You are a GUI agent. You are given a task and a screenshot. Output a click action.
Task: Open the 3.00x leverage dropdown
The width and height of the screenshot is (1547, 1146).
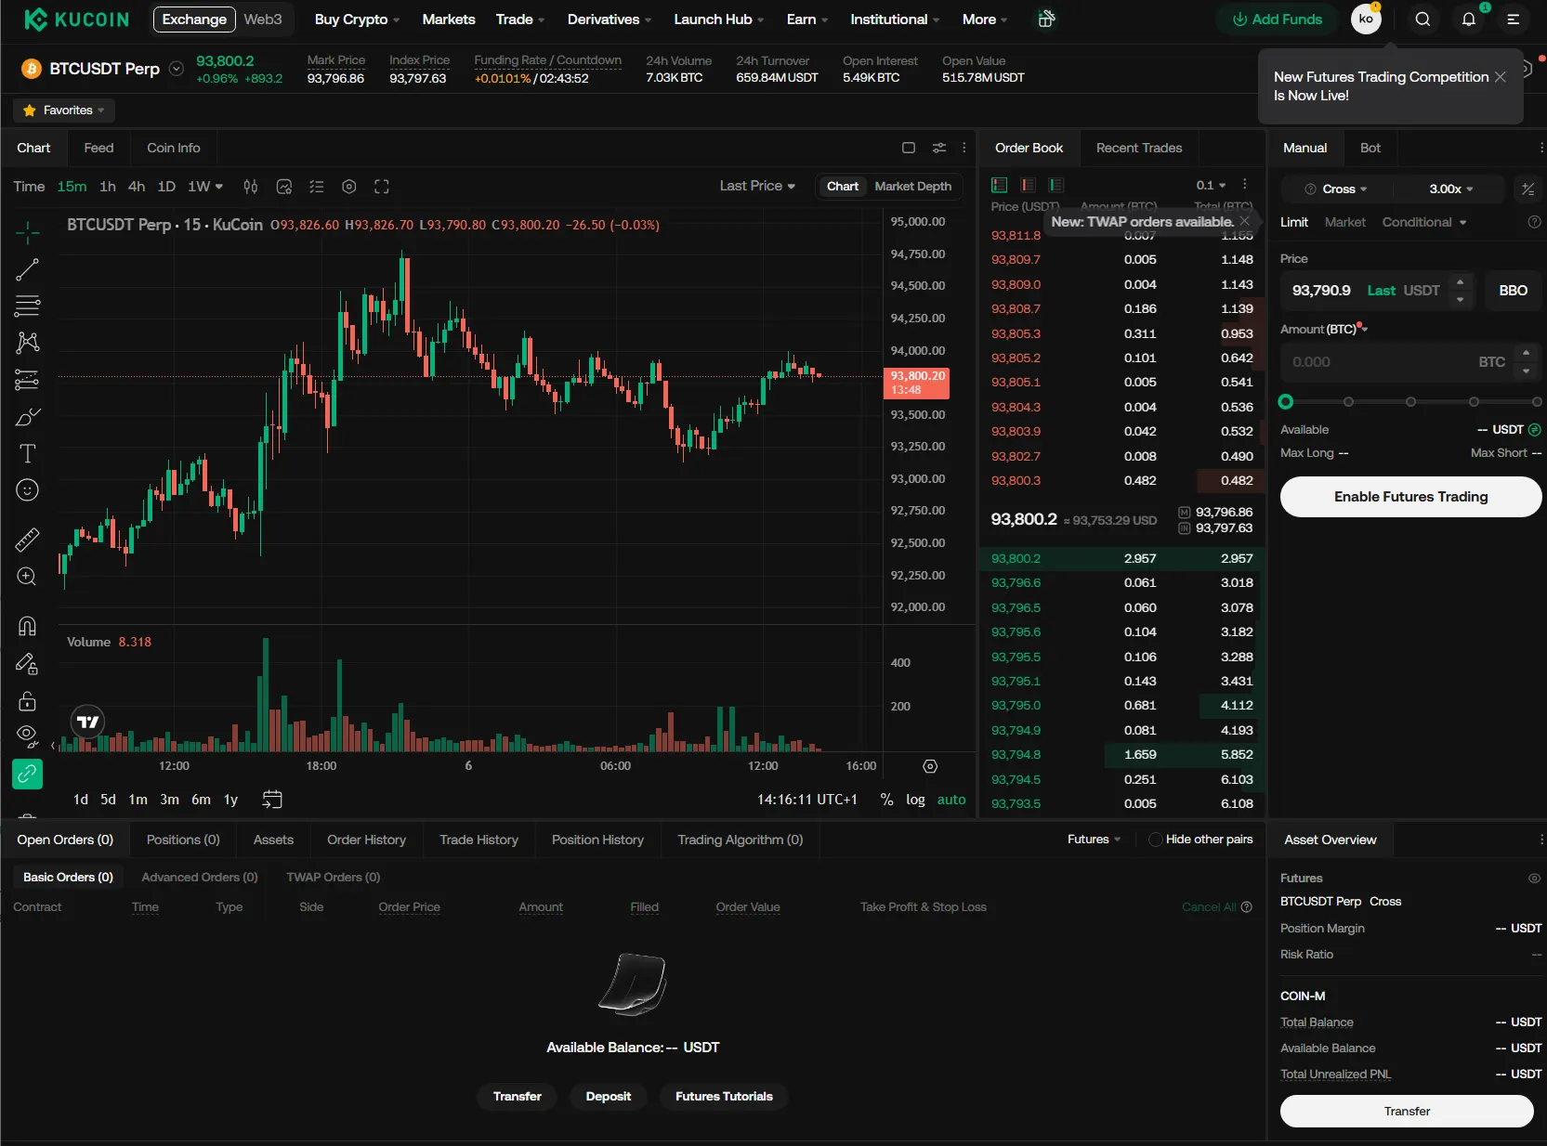1450,189
